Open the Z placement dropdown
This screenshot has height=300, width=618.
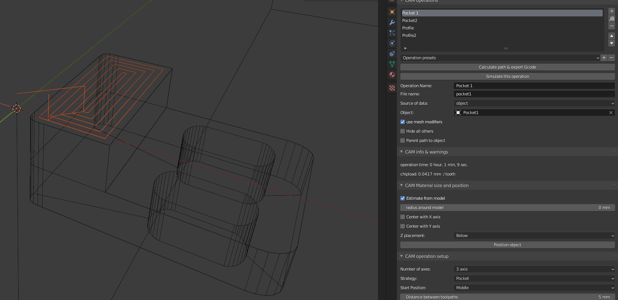(534, 236)
